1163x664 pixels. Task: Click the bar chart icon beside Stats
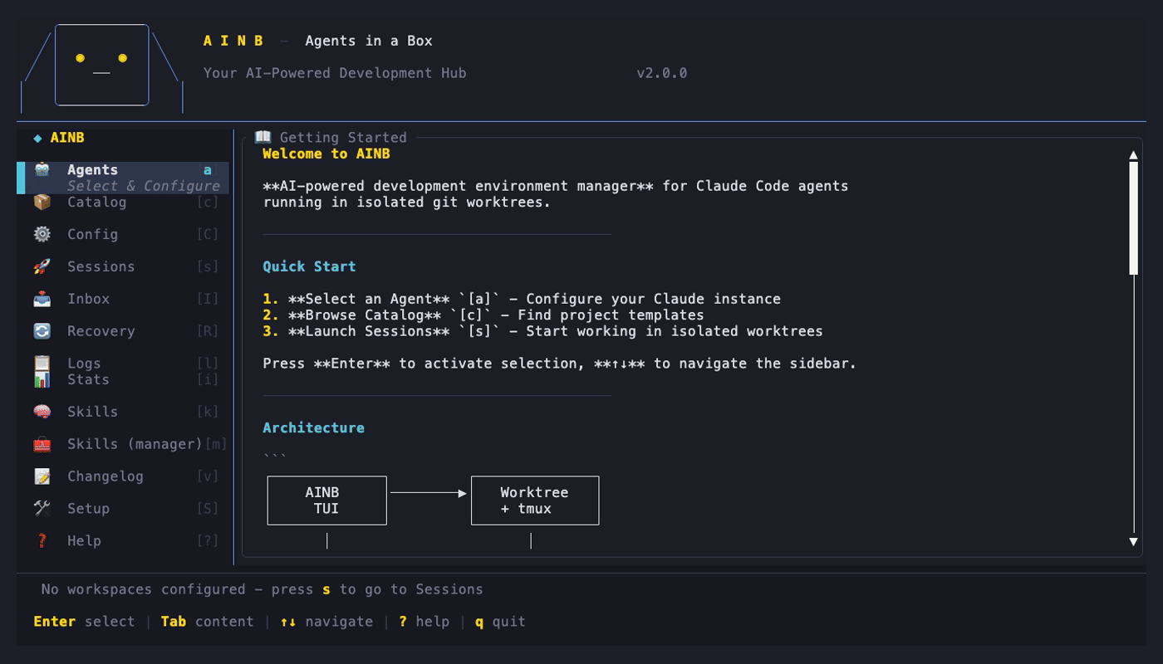[42, 379]
